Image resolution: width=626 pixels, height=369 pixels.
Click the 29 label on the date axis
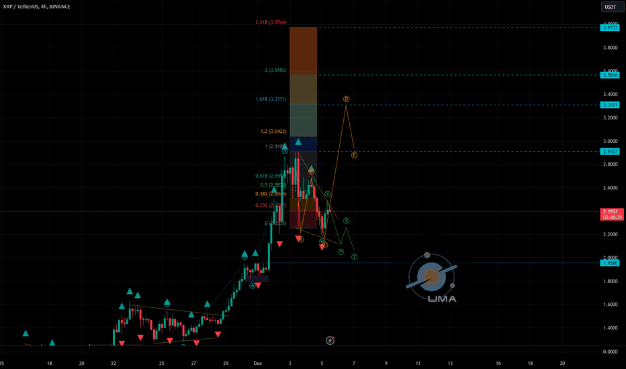point(226,364)
